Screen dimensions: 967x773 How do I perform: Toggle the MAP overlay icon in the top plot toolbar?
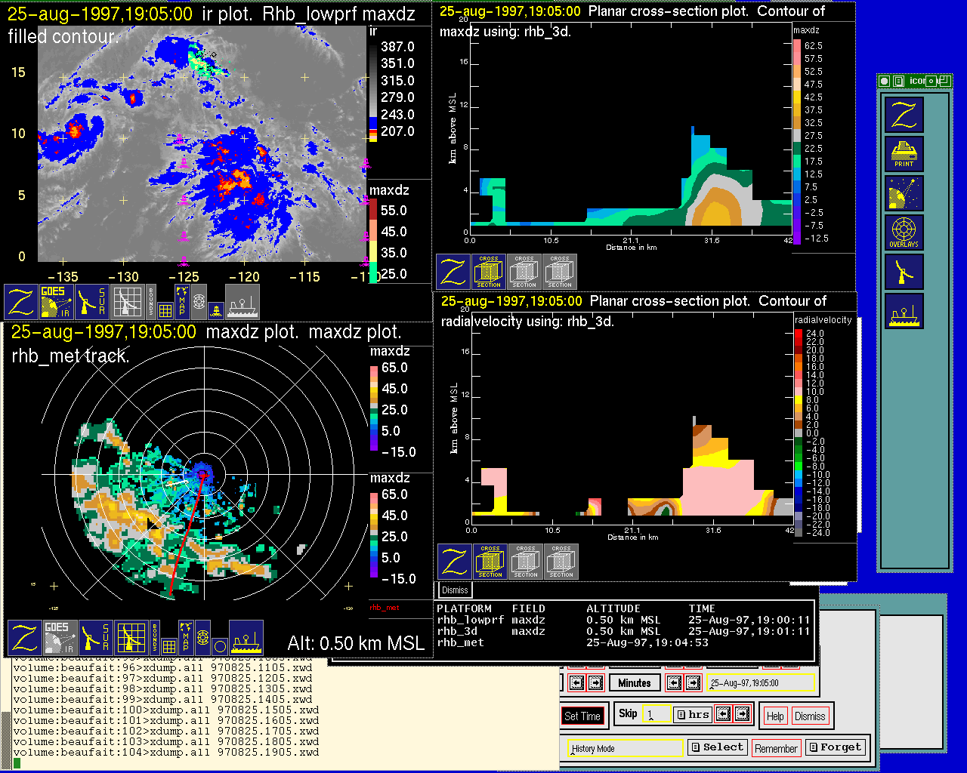pyautogui.click(x=182, y=300)
